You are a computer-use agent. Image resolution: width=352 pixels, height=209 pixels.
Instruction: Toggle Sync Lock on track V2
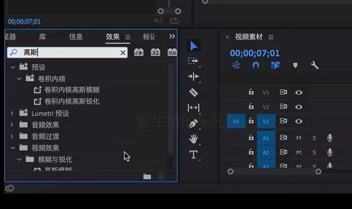(283, 106)
